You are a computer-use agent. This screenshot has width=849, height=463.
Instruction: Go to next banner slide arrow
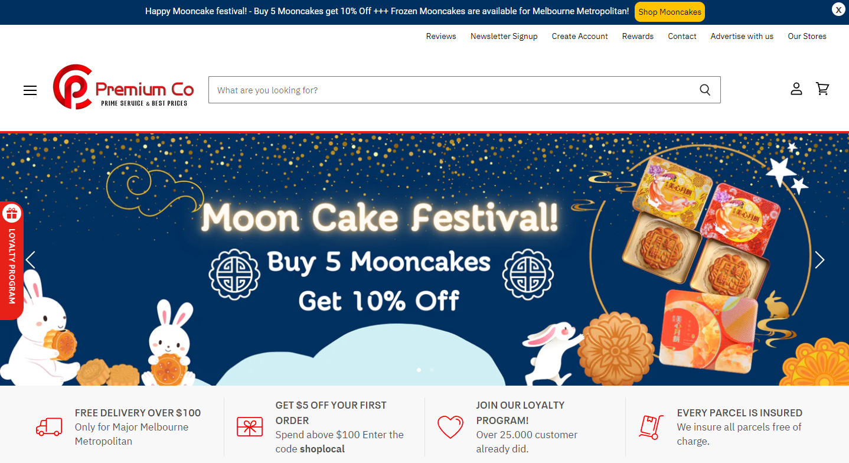819,260
